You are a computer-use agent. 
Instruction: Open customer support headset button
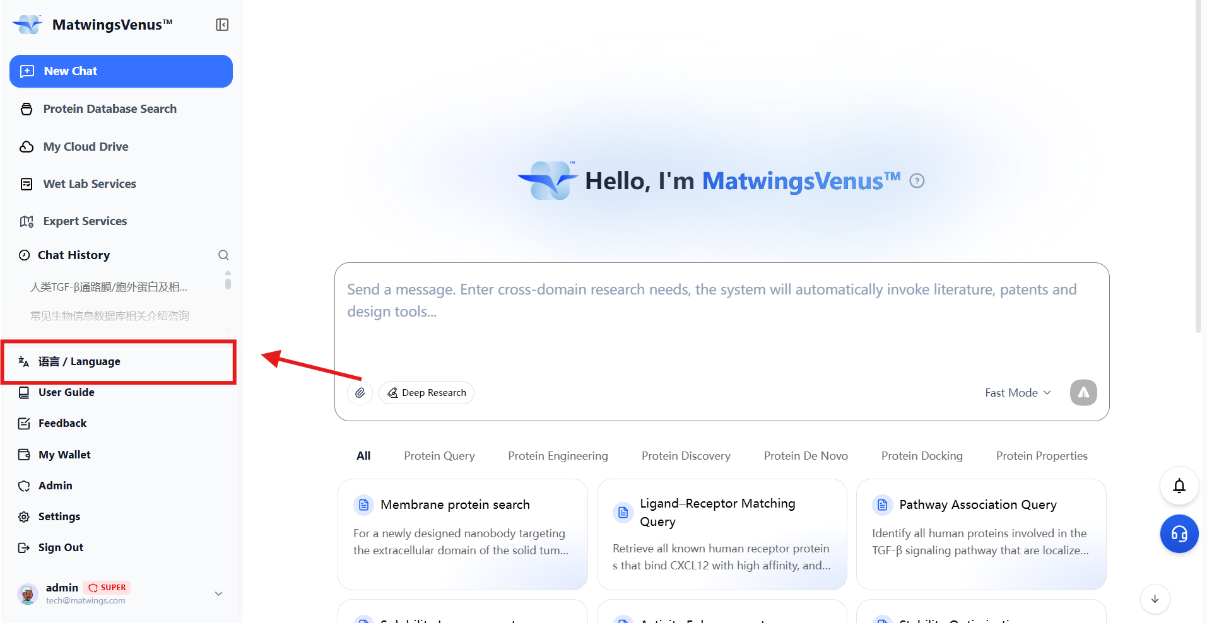pyautogui.click(x=1179, y=534)
